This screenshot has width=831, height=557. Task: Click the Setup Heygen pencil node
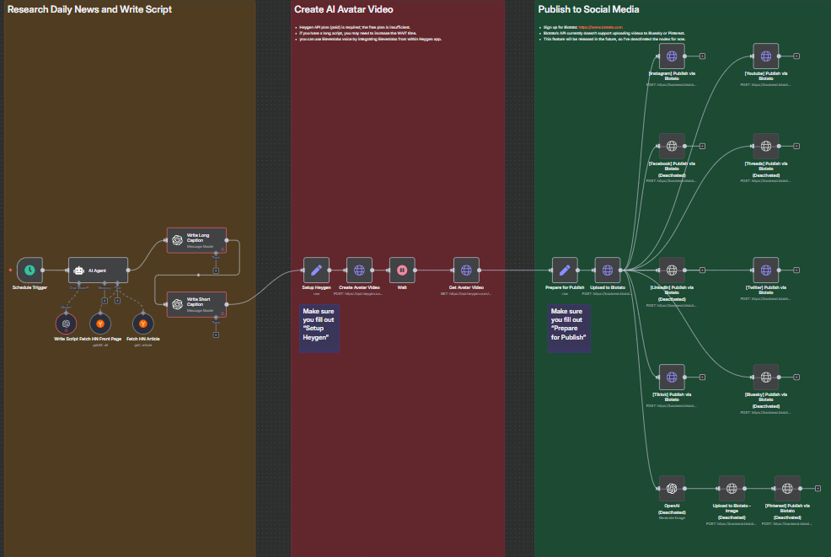pyautogui.click(x=316, y=270)
